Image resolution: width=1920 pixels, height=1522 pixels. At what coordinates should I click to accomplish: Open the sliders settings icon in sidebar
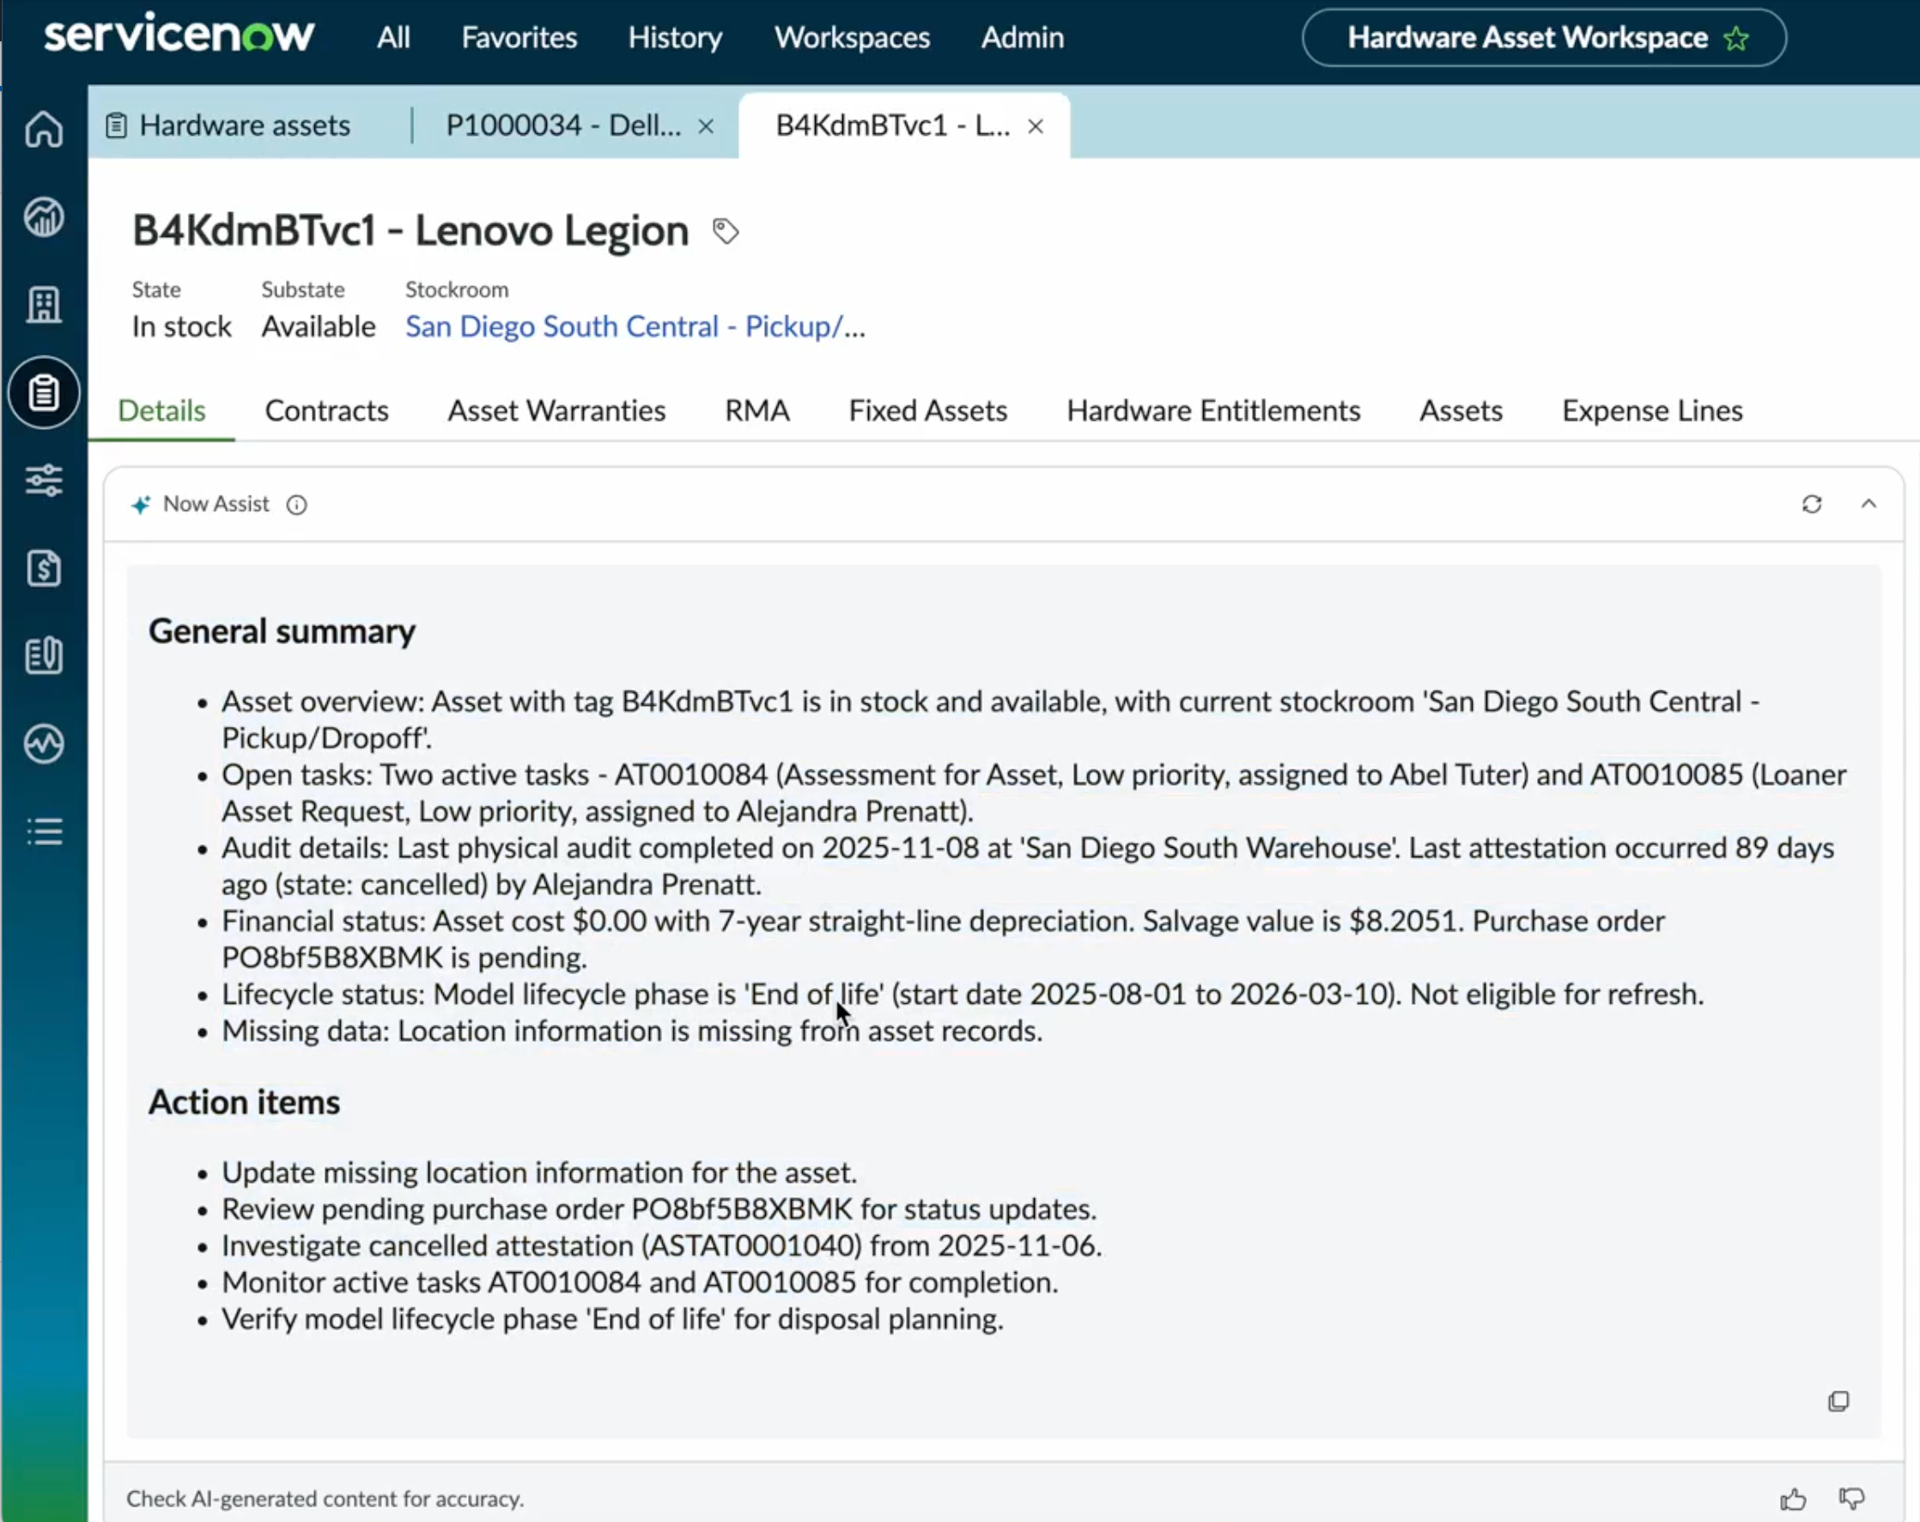tap(44, 480)
